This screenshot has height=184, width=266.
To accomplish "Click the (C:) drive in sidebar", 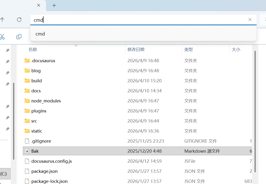I will click(x=4, y=174).
